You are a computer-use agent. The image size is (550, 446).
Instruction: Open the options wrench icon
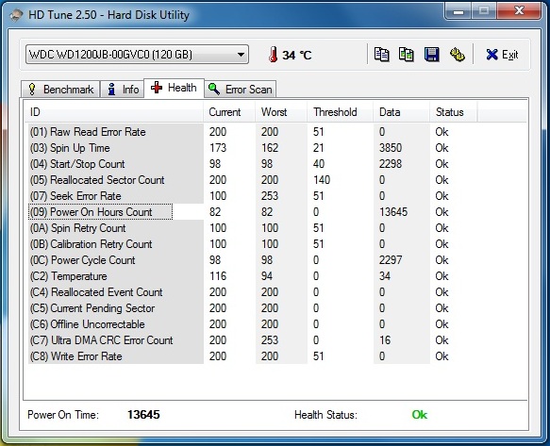[x=458, y=55]
